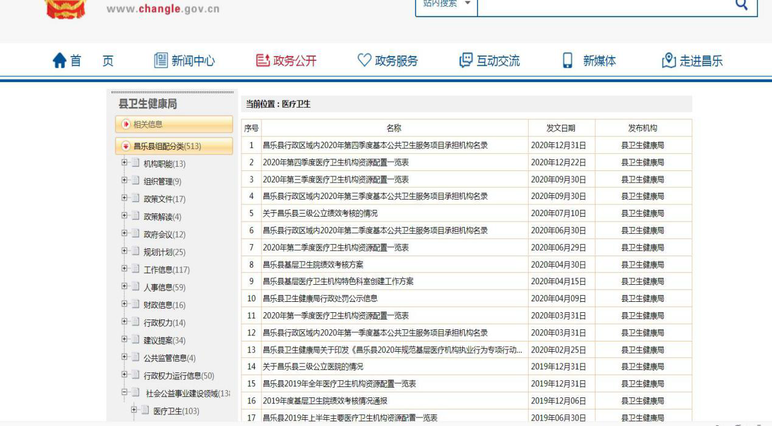Screen dimensions: 772x426
Task: Expand the 政策文件(17) tree node
Action: 125,198
